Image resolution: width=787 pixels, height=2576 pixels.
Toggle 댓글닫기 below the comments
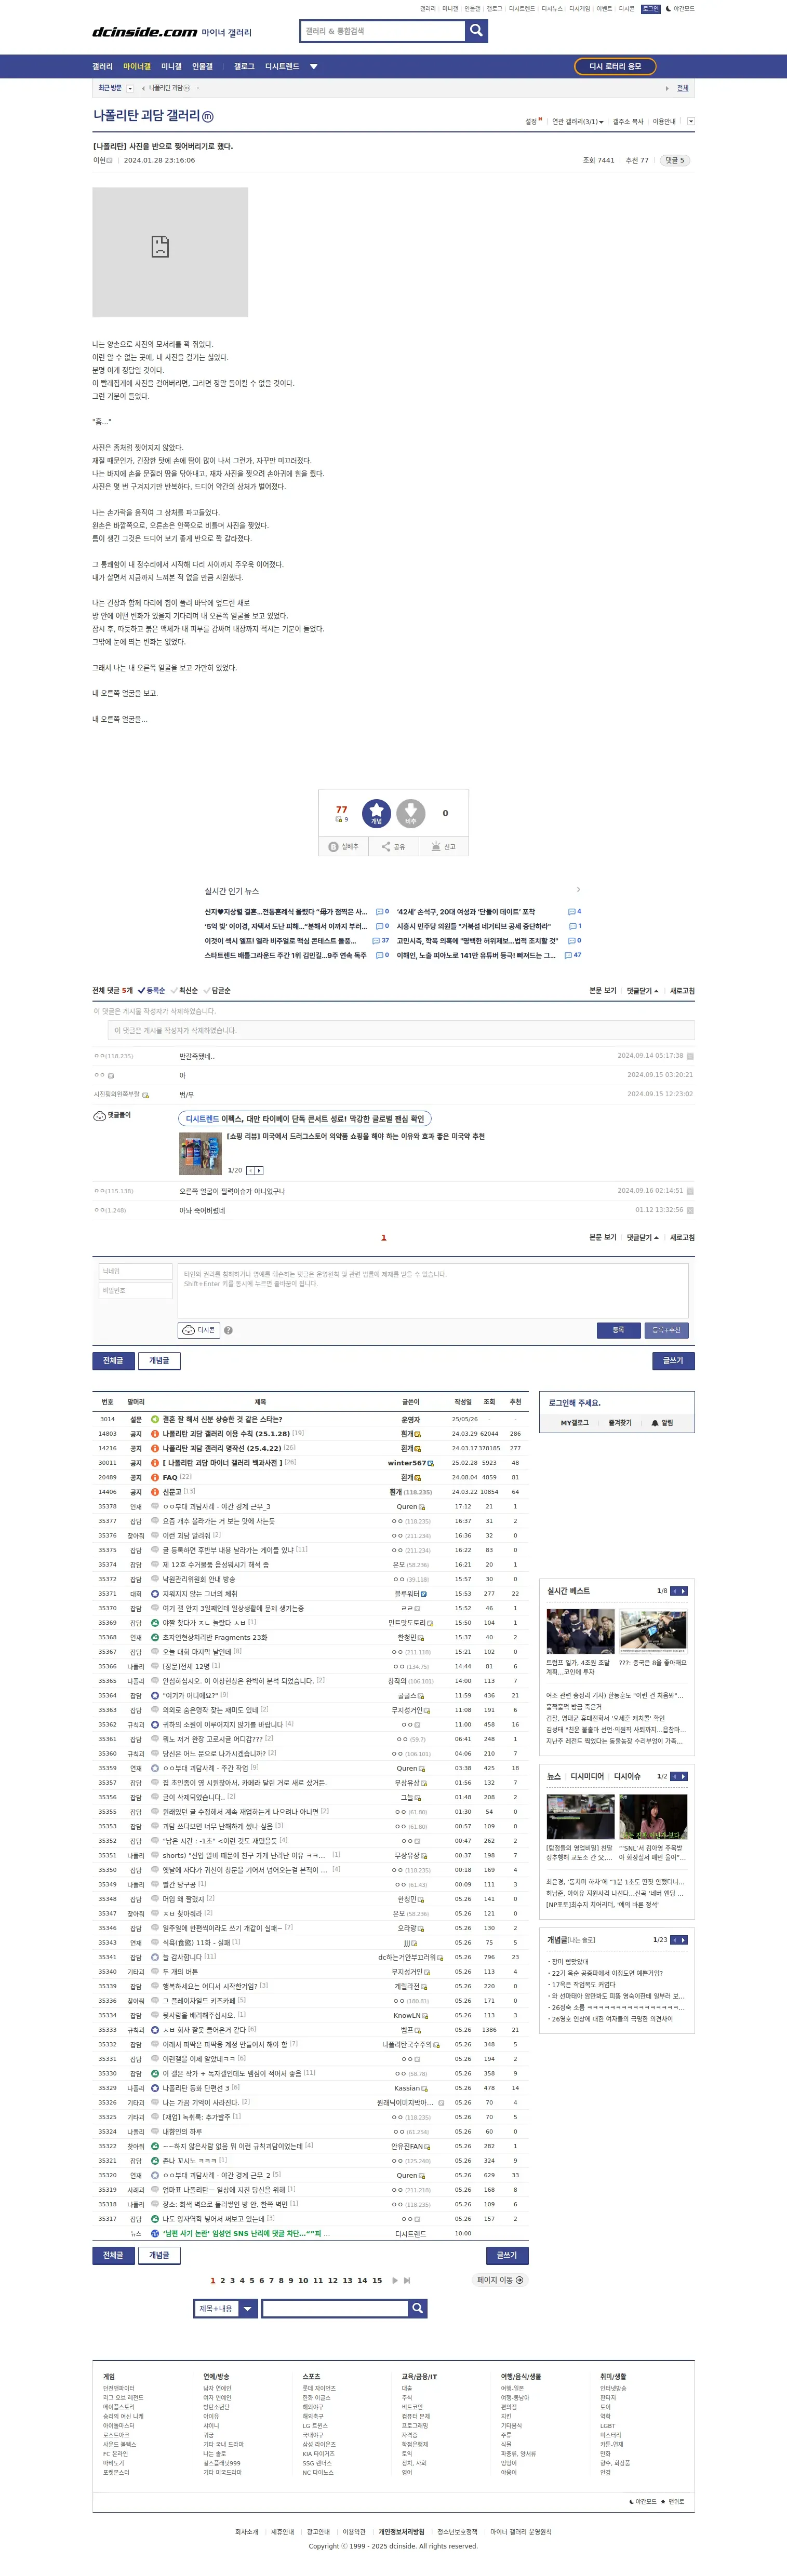[643, 1237]
